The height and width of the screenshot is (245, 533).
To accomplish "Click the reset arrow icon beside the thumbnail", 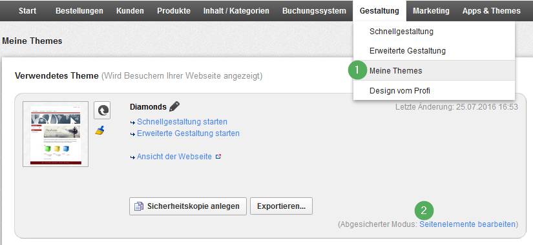I will (102, 110).
